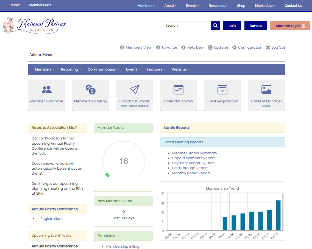Open the Content Manager Menu image icon

[266, 89]
